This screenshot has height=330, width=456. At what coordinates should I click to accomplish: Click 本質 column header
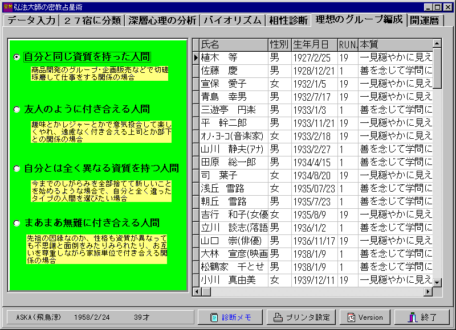tap(396, 45)
